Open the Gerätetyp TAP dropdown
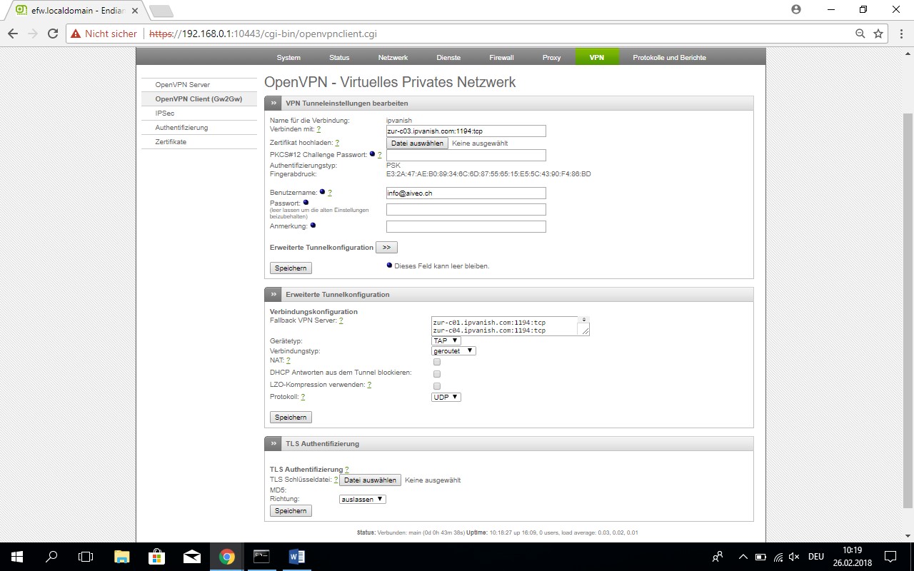914x571 pixels. tap(446, 340)
